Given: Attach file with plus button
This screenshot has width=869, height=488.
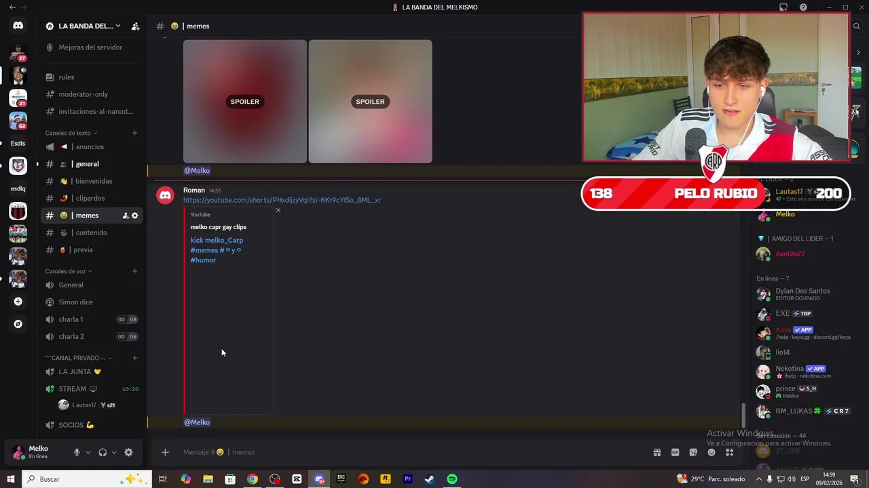Looking at the screenshot, I should [x=165, y=452].
